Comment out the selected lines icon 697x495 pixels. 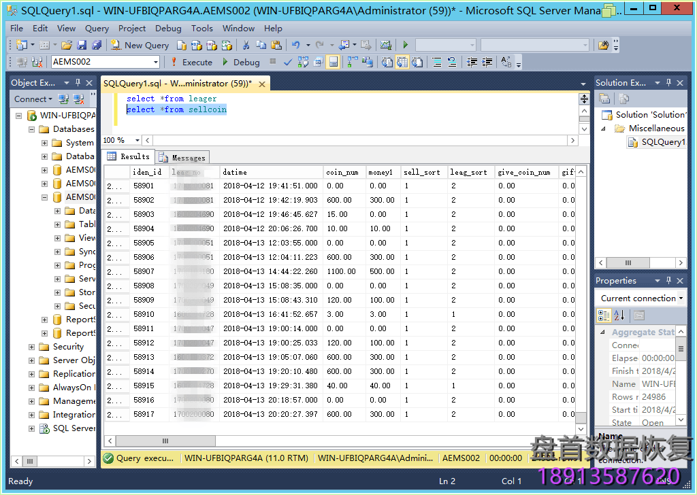[437, 62]
